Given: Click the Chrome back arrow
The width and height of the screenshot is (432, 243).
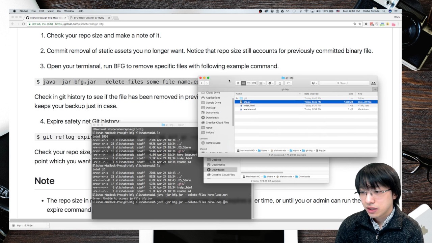Looking at the screenshot, I should pos(12,24).
